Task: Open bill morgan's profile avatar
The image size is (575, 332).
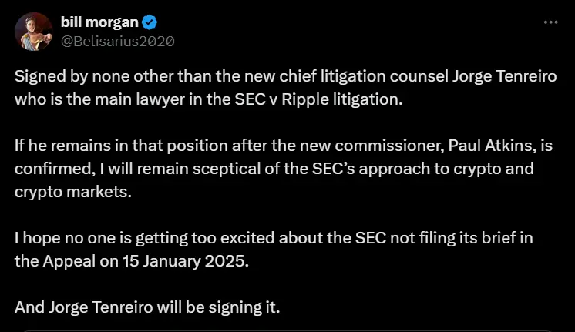Action: [x=34, y=32]
